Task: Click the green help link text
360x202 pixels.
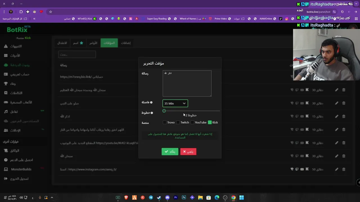Action: (180, 136)
